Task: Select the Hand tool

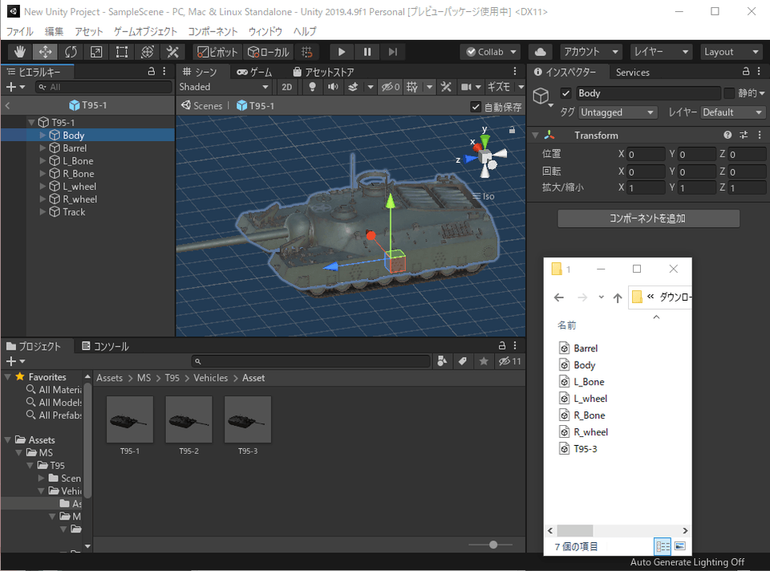Action: tap(19, 51)
